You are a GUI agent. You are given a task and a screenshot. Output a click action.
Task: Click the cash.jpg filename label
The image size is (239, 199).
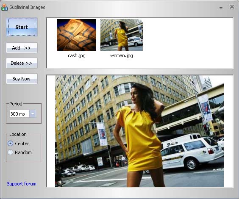77,56
